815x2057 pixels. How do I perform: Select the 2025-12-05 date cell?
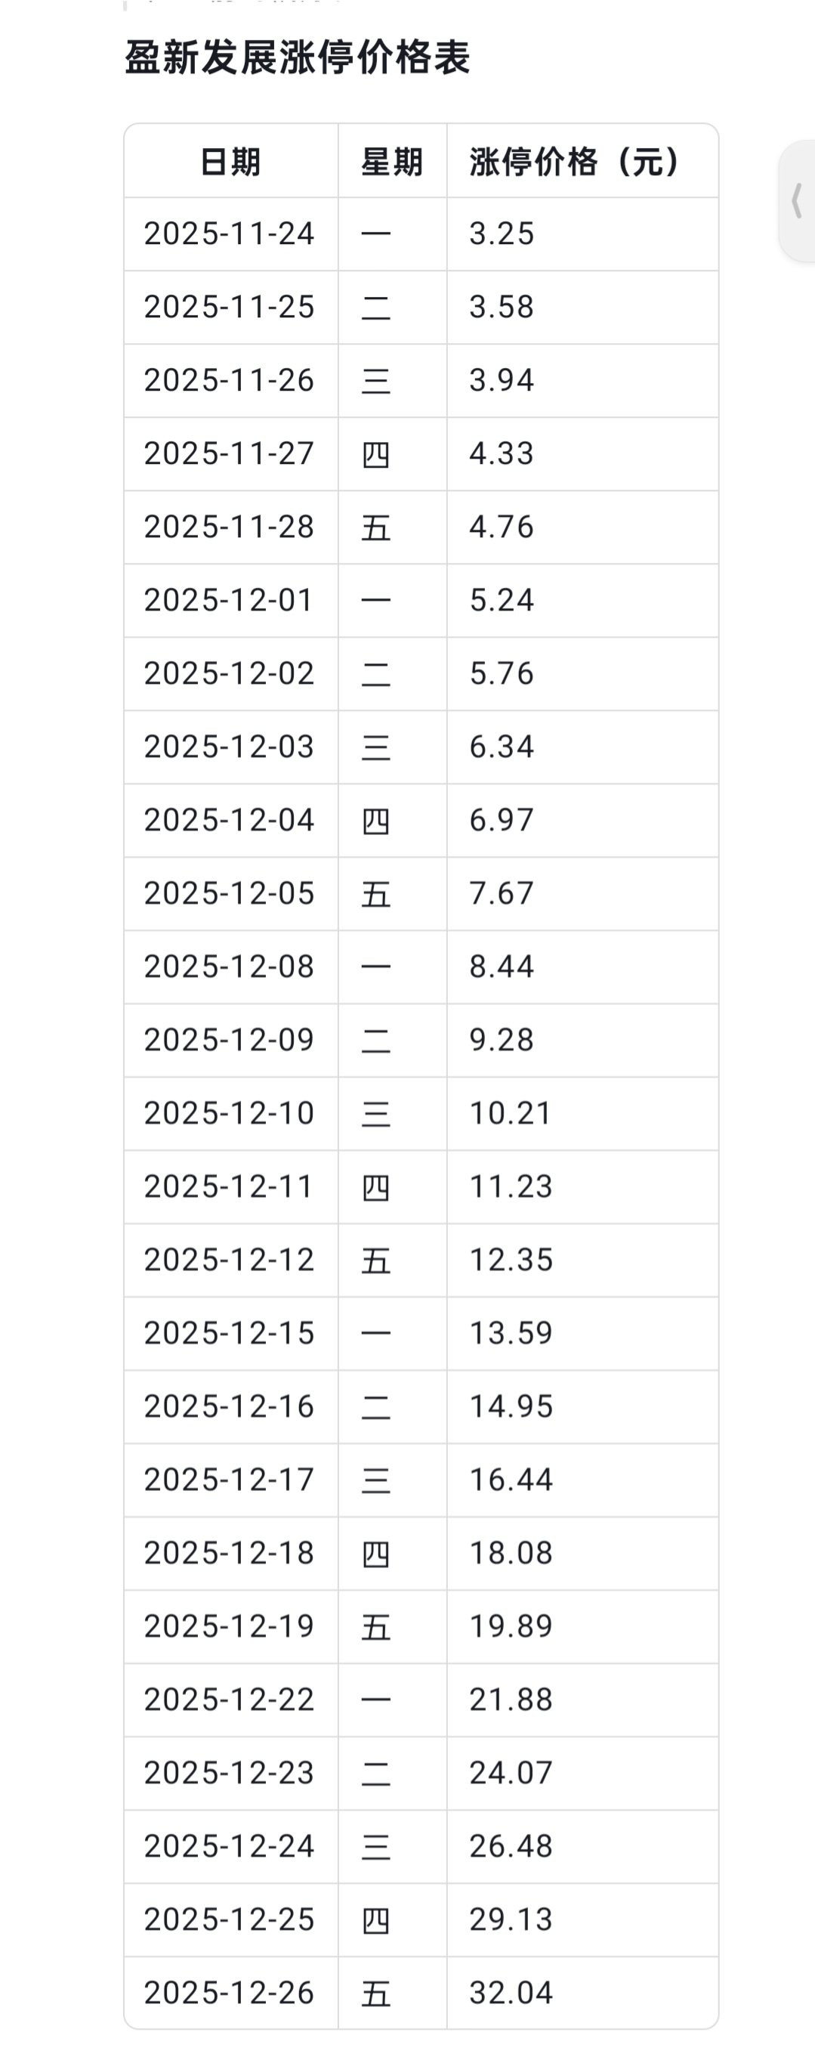pos(229,893)
